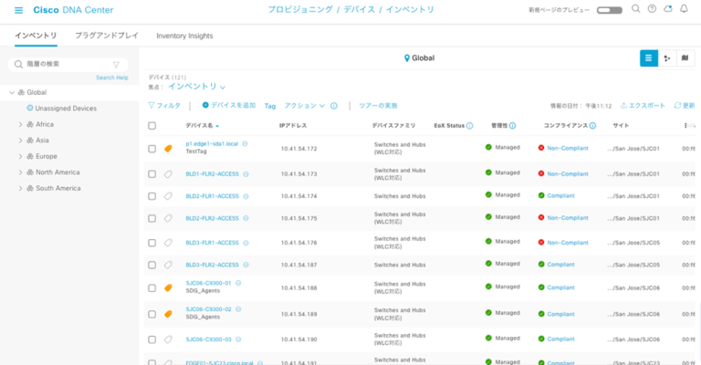Click the ツアーの実施 link
This screenshot has height=365, width=701.
point(378,106)
